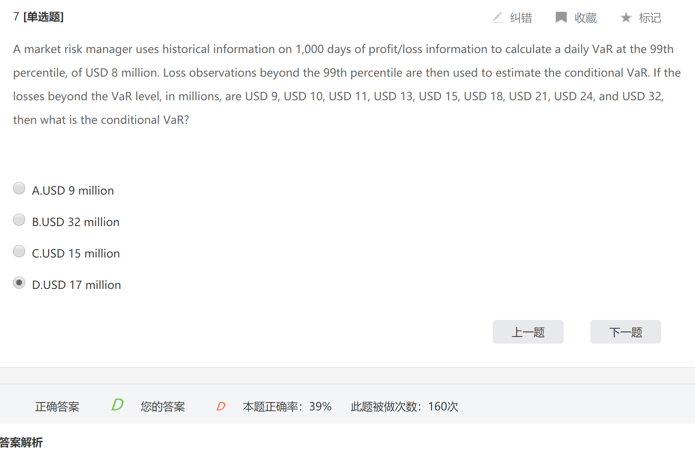
Task: Select option A radio button
Action: pyautogui.click(x=19, y=188)
